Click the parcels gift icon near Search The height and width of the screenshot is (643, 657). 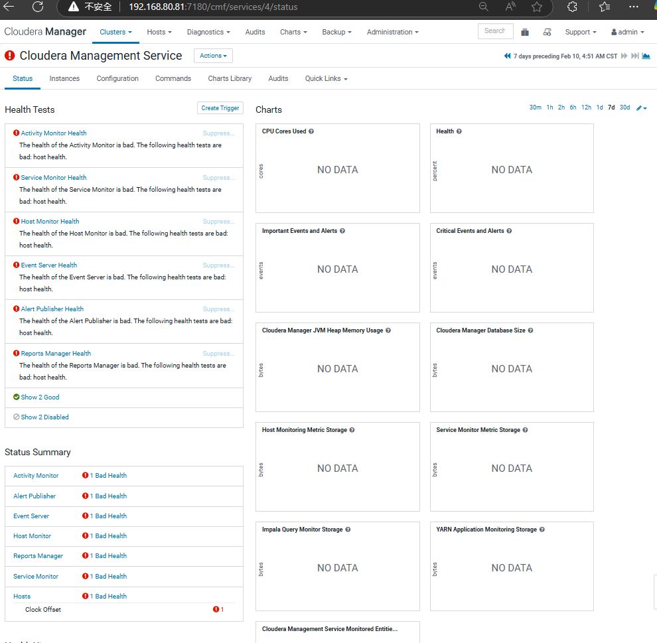click(524, 32)
